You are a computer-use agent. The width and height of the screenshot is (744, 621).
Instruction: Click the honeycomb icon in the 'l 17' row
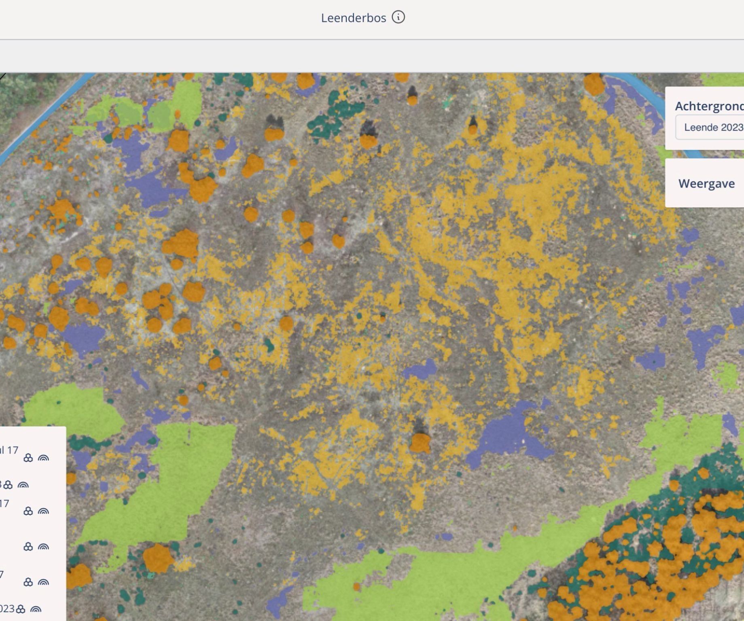[x=28, y=458]
